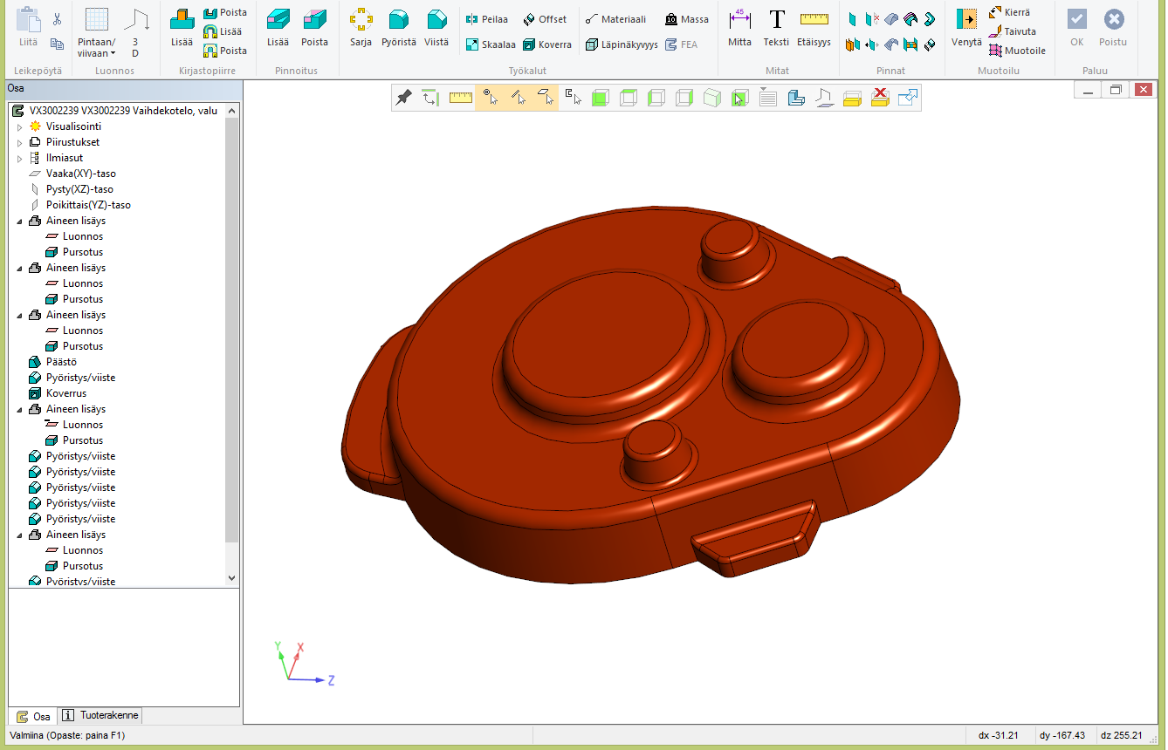Expand the Piirustukset tree node
The image size is (1168, 750).
19,143
